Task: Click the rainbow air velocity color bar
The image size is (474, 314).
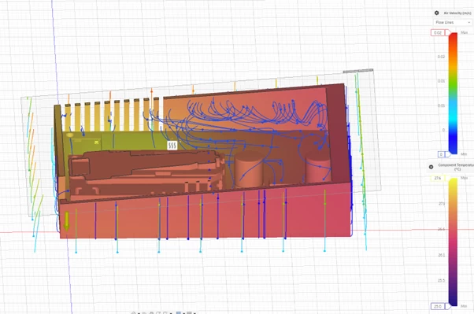Action: [453, 94]
